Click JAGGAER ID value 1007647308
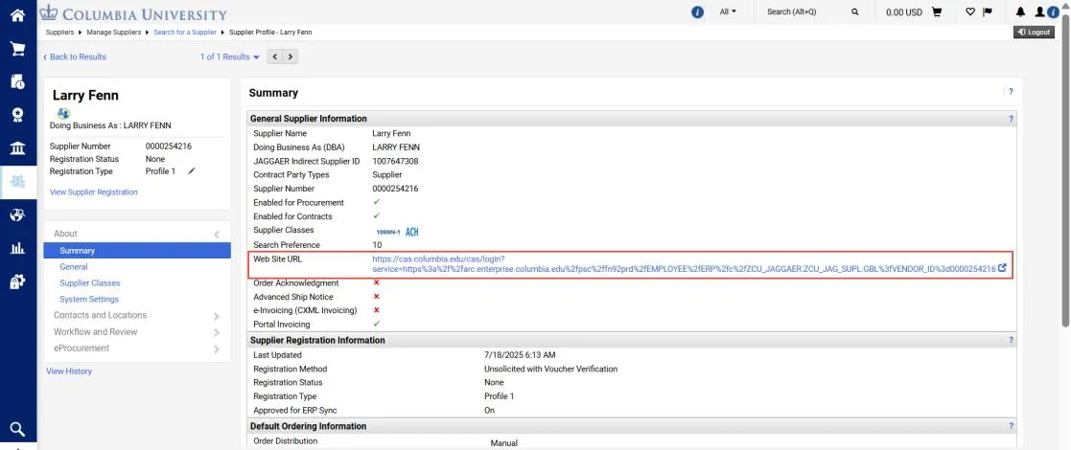Image resolution: width=1071 pixels, height=450 pixels. click(x=395, y=162)
